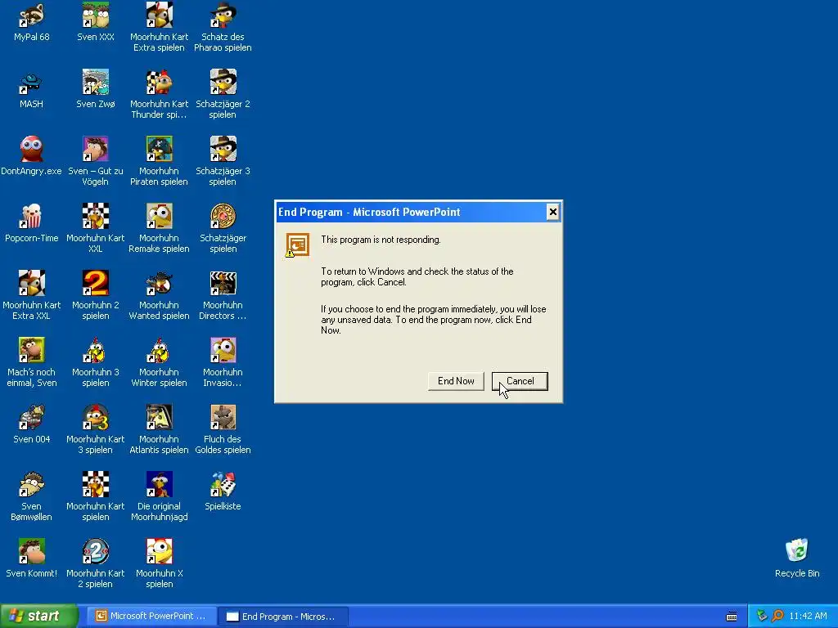Select Mach's noch einmal, Sven icon
The height and width of the screenshot is (628, 838).
coord(32,350)
